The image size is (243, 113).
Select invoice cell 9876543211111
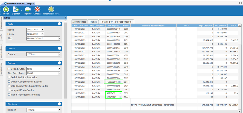click(x=114, y=93)
